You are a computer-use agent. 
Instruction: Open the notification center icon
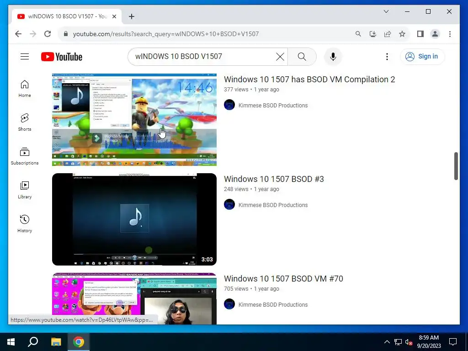pyautogui.click(x=453, y=342)
